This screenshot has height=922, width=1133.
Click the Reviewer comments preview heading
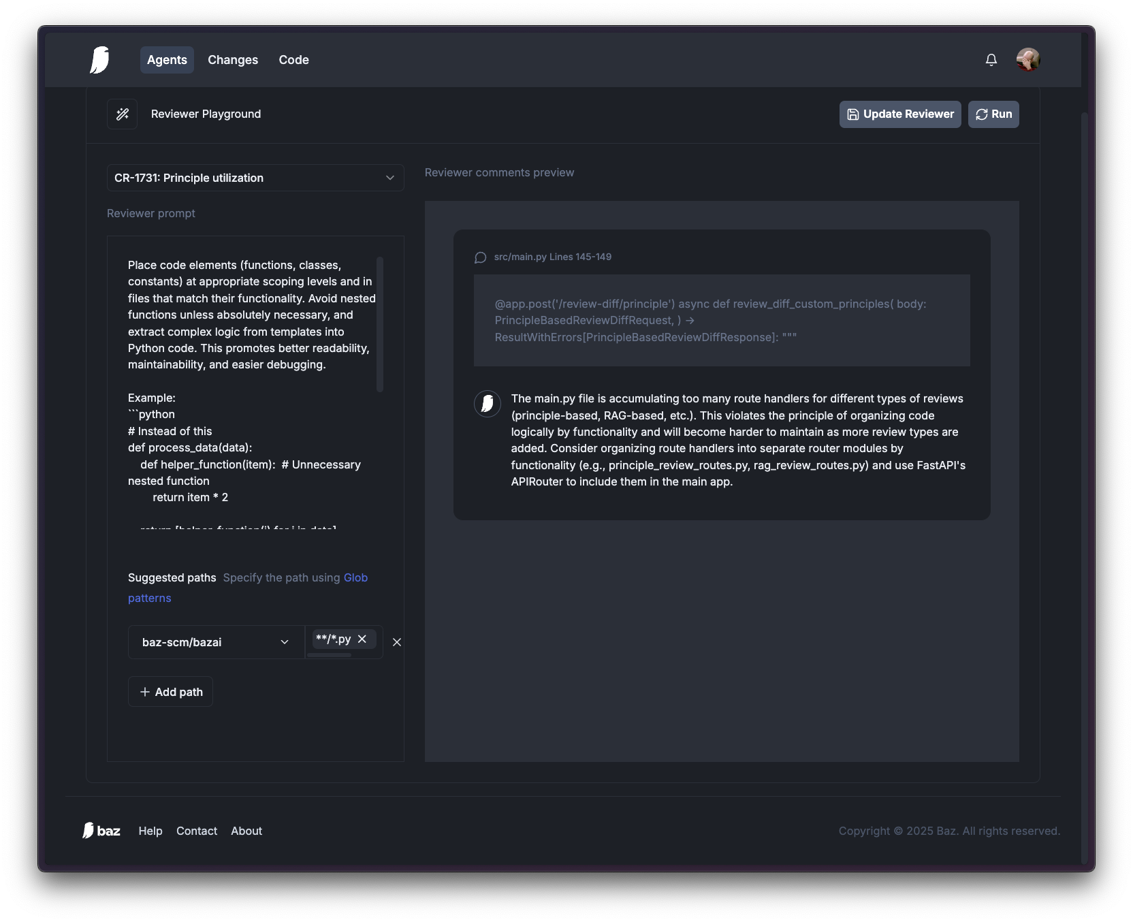[x=500, y=173]
